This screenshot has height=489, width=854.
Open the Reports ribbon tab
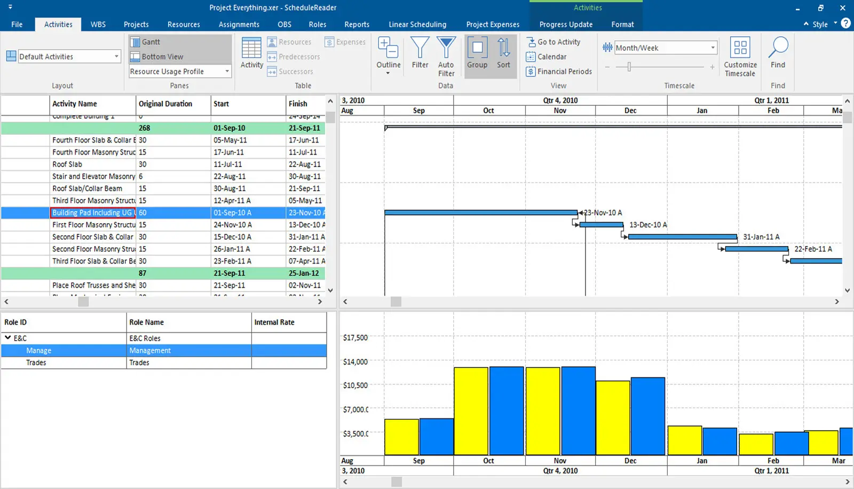pyautogui.click(x=357, y=24)
